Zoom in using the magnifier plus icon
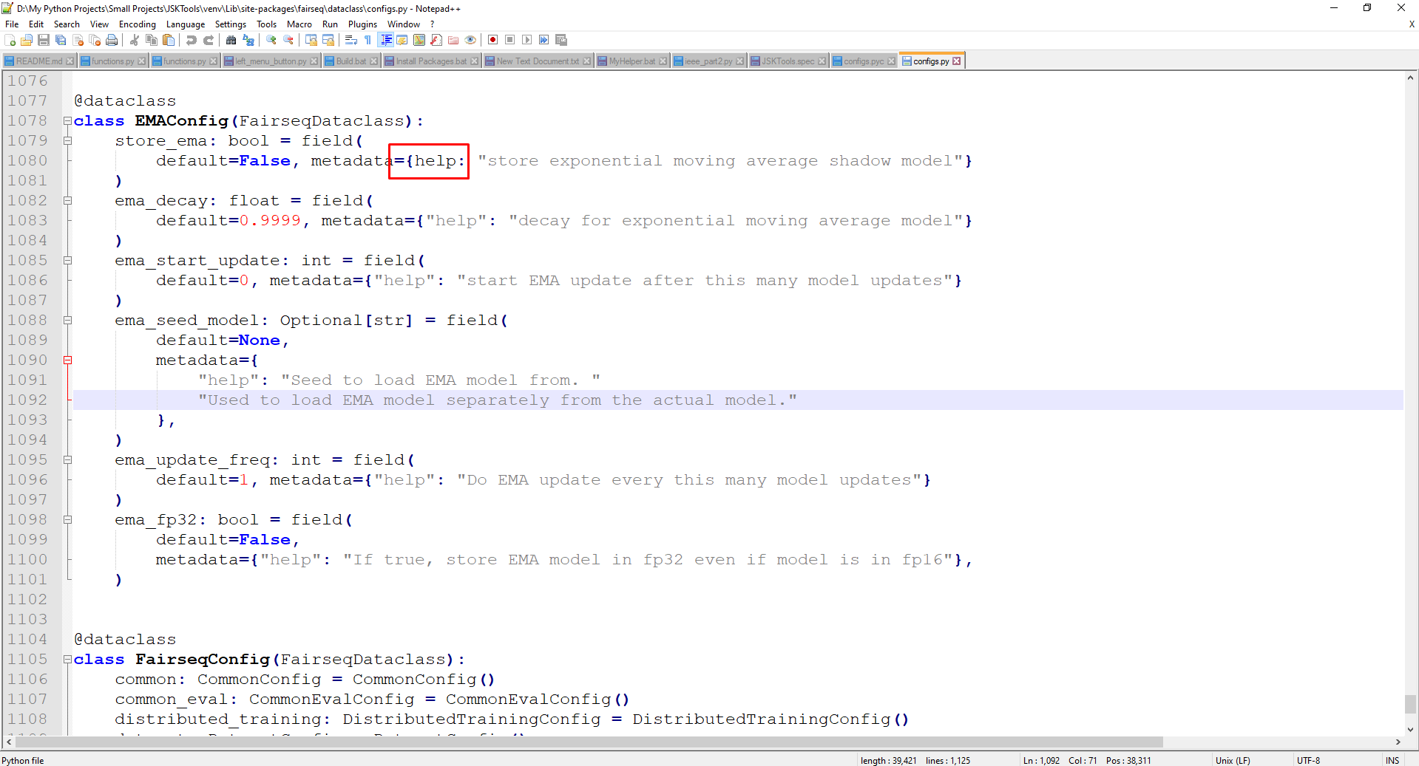The height and width of the screenshot is (766, 1419). (271, 40)
